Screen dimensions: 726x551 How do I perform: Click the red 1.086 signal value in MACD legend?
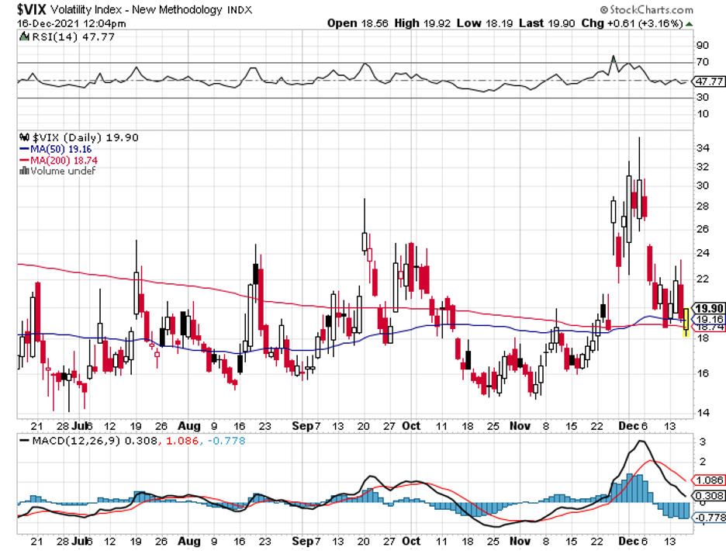[x=182, y=441]
